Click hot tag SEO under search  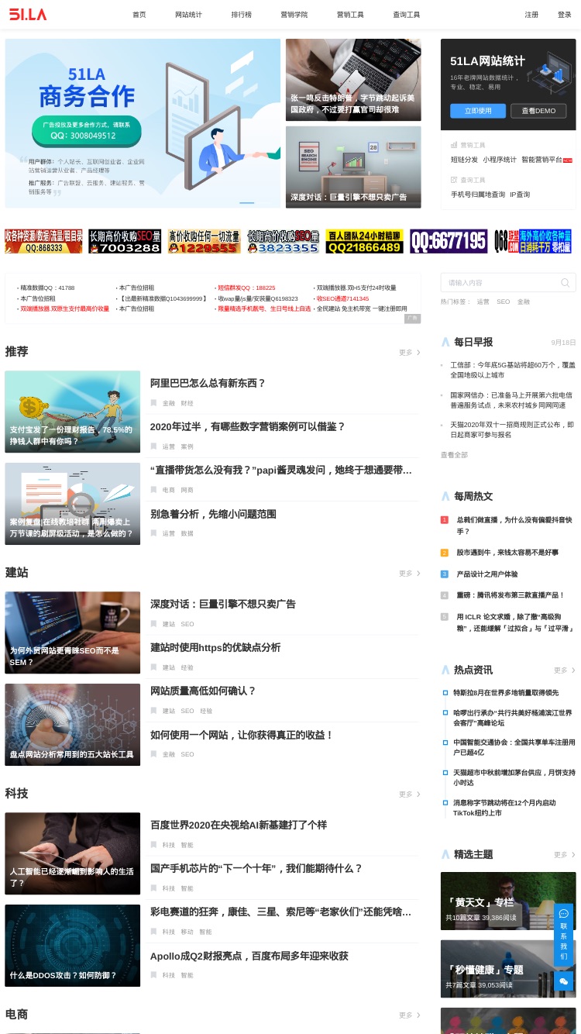click(x=504, y=302)
